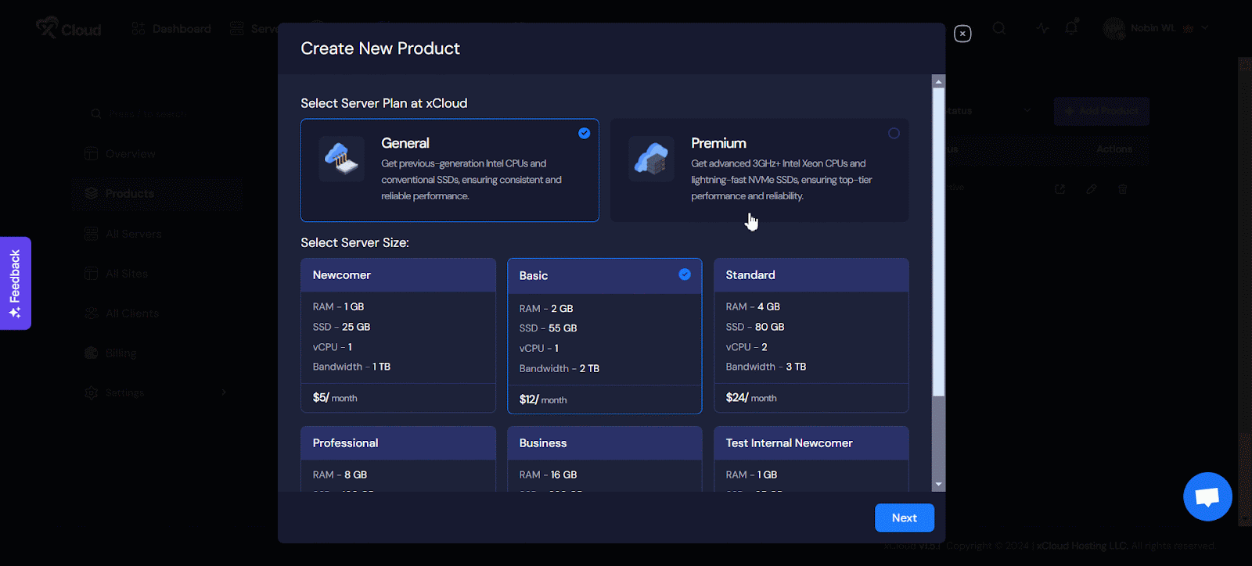Image resolution: width=1252 pixels, height=566 pixels.
Task: Click the General plan cloud icon
Action: point(341,159)
